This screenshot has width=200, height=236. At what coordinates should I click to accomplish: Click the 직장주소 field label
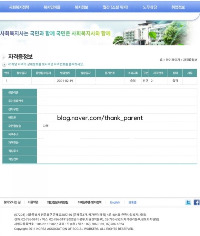pyautogui.click(x=20, y=151)
